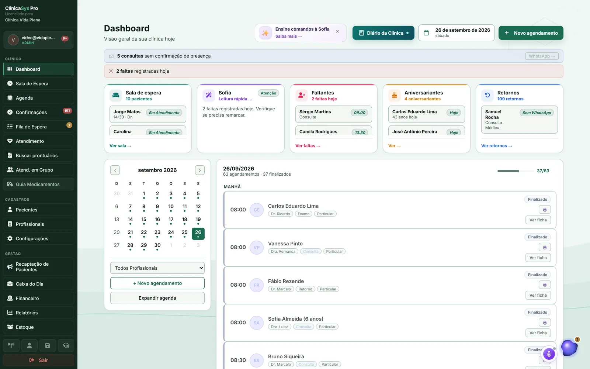Click Expandir agenda button
Image resolution: width=590 pixels, height=369 pixels.
[157, 298]
